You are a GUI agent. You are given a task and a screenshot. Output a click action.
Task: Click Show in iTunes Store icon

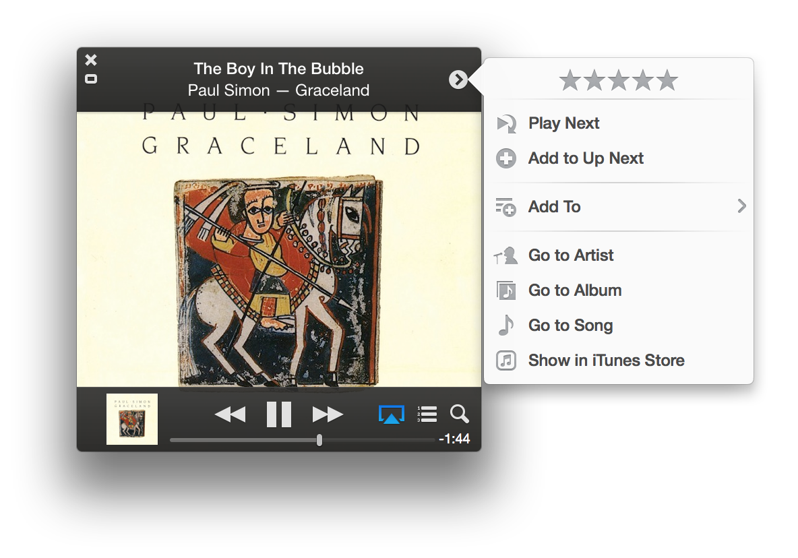pyautogui.click(x=506, y=360)
